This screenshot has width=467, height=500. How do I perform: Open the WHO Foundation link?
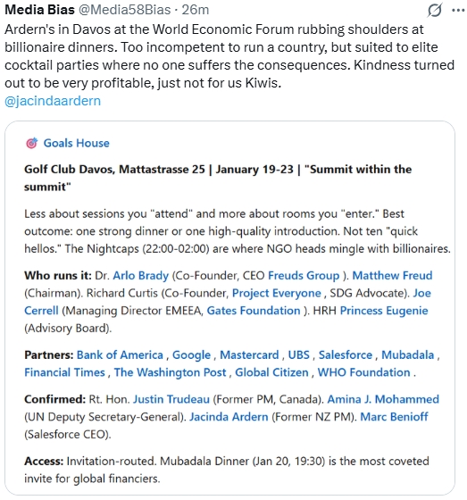[364, 372]
